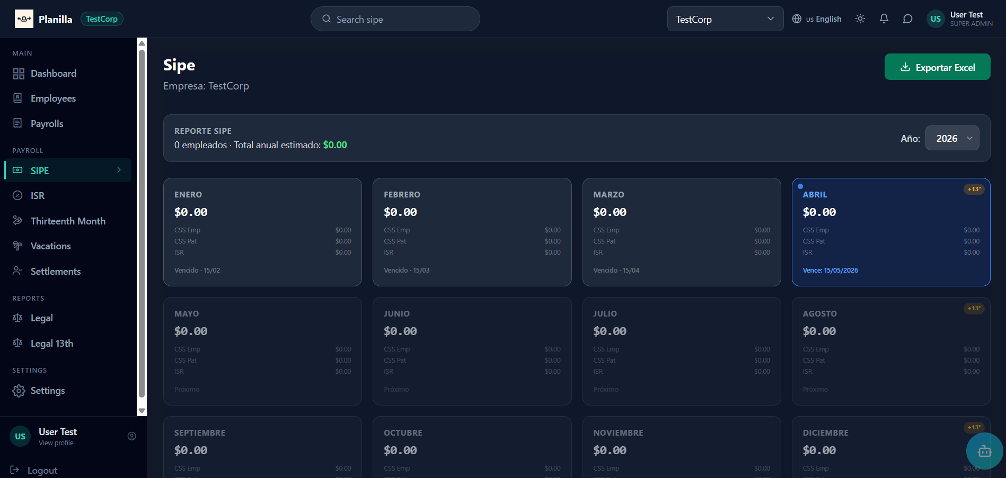Open the Año 2026 year selector

(952, 138)
